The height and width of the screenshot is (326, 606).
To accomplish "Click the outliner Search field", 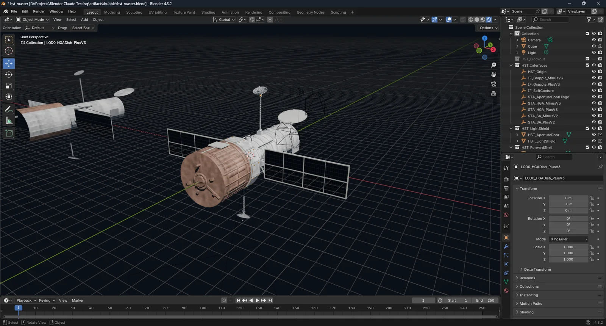I will pos(550,20).
